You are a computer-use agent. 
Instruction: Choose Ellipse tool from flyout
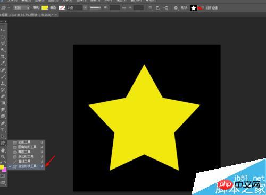click(x=27, y=152)
